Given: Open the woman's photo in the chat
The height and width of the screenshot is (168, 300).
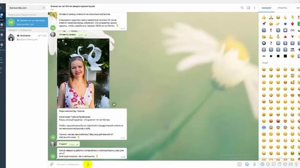Looking at the screenshot, I should coord(83,73).
